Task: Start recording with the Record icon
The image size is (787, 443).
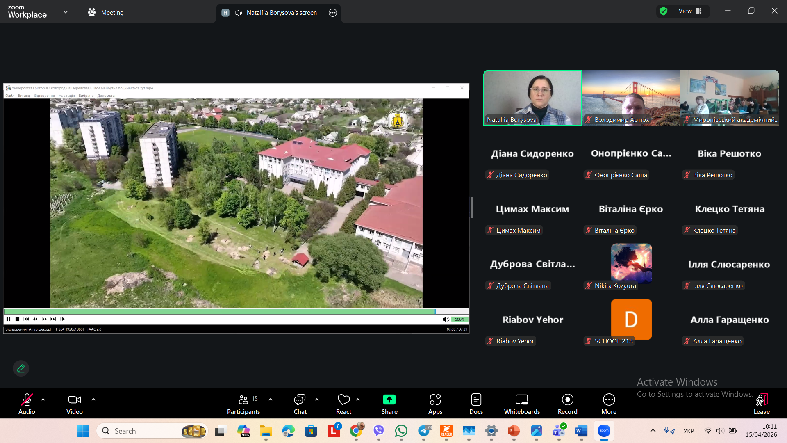Action: click(x=567, y=400)
